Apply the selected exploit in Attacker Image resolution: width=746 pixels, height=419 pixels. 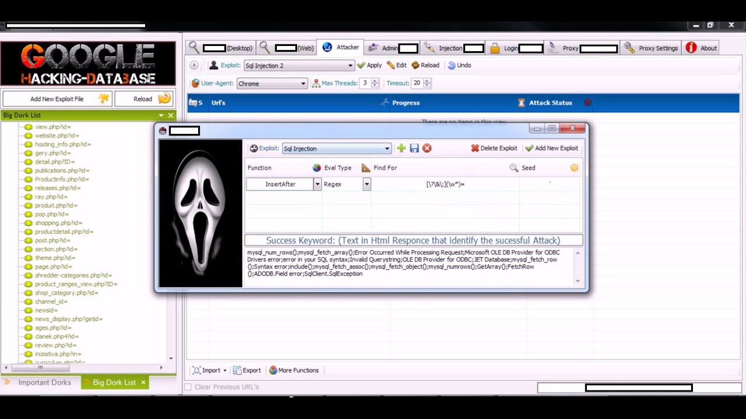click(x=370, y=65)
